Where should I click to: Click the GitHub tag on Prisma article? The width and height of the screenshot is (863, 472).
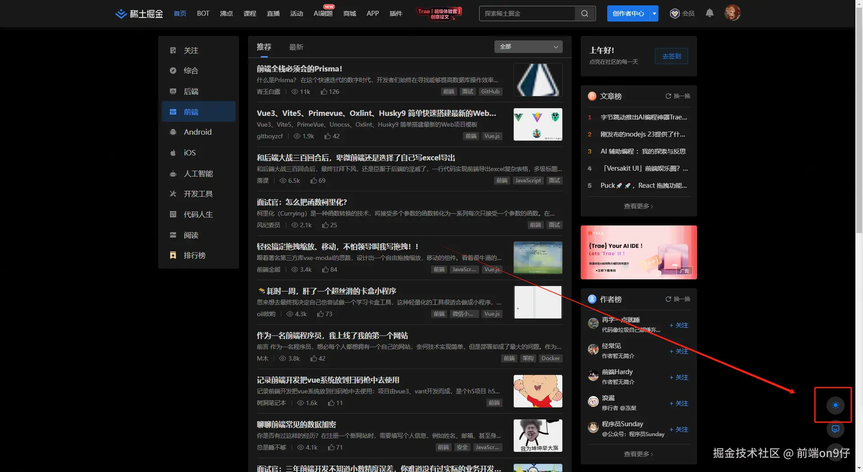click(490, 92)
